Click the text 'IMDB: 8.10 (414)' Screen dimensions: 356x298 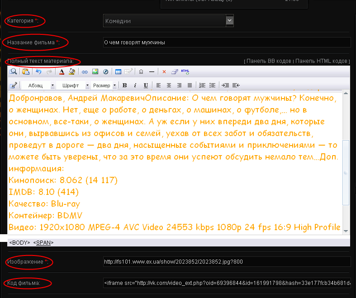[43, 192]
